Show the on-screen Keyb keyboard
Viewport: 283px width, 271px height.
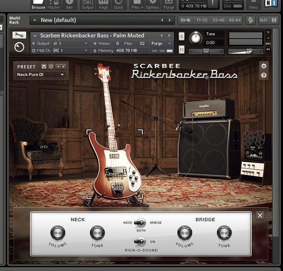pyautogui.click(x=103, y=5)
